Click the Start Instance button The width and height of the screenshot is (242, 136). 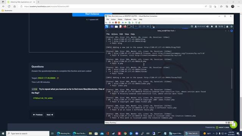coord(92,14)
